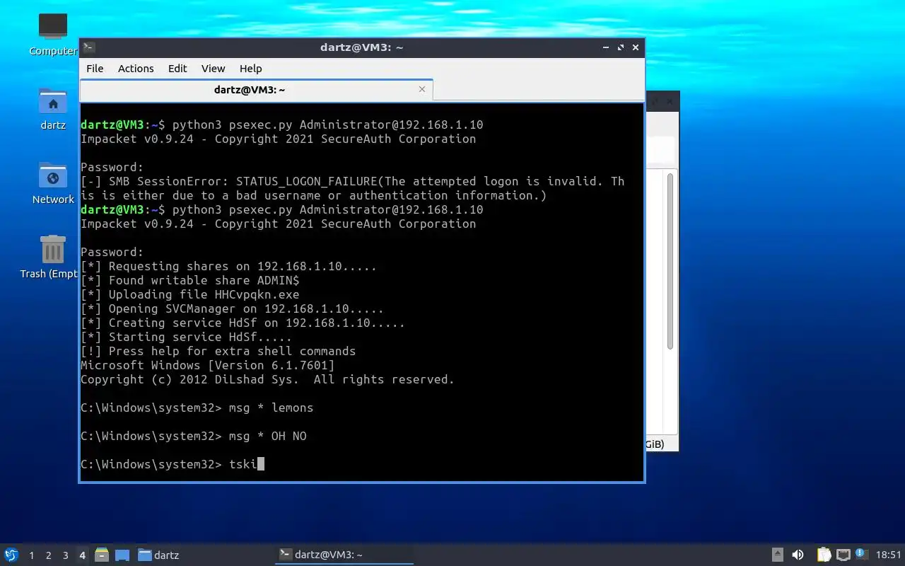905x566 pixels.
Task: Open the terminal Actions menu
Action: tap(136, 69)
